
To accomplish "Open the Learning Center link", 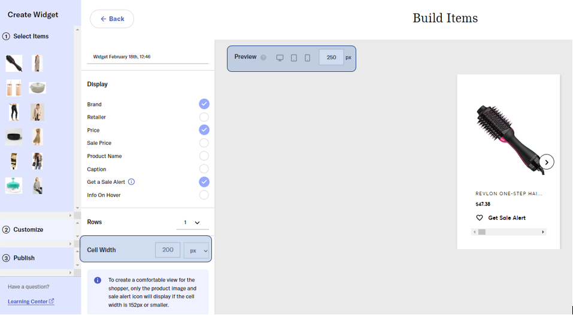I will coord(31,301).
